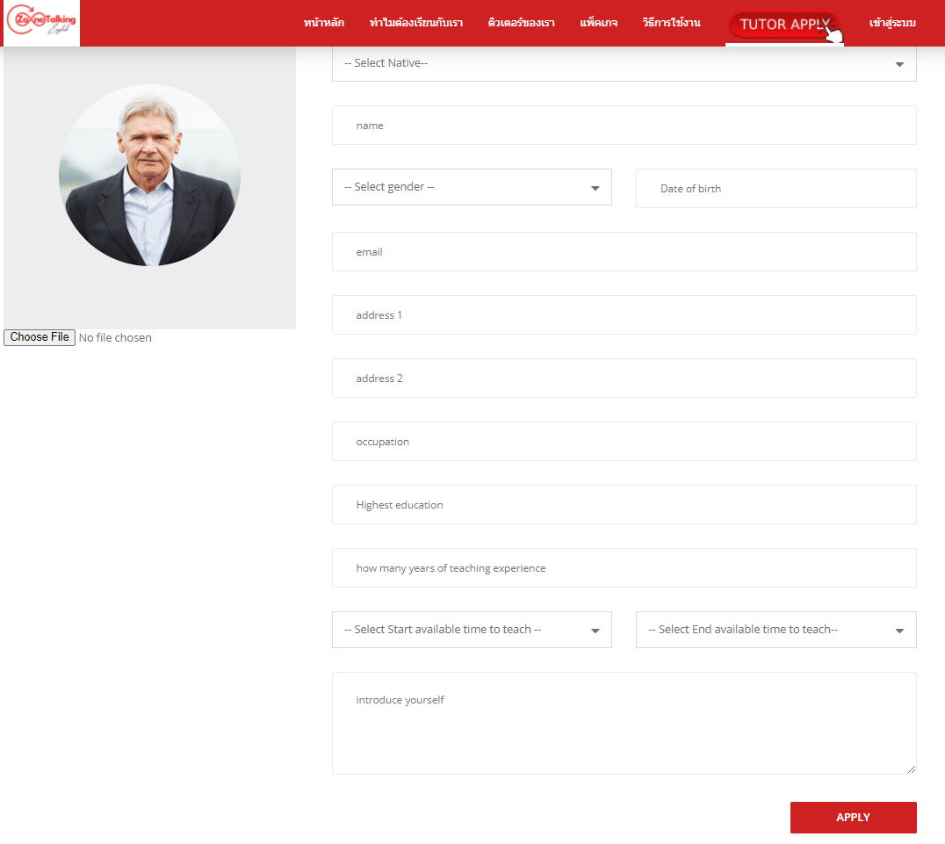This screenshot has height=844, width=945.
Task: Click the Date of birth field
Action: [776, 189]
